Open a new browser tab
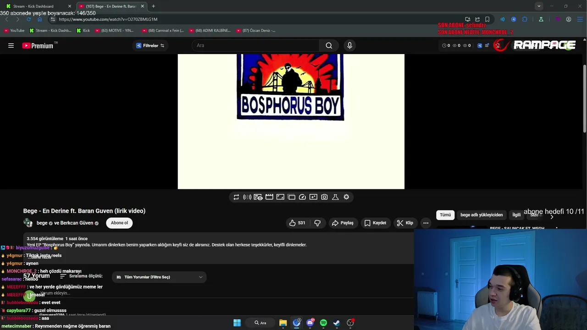The image size is (587, 330). coord(153,6)
